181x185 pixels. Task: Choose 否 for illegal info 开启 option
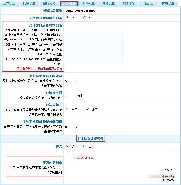[x=85, y=146]
